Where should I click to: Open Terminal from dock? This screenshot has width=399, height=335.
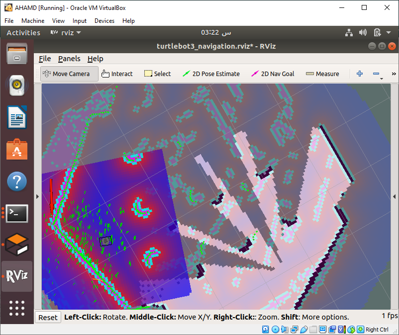17,214
